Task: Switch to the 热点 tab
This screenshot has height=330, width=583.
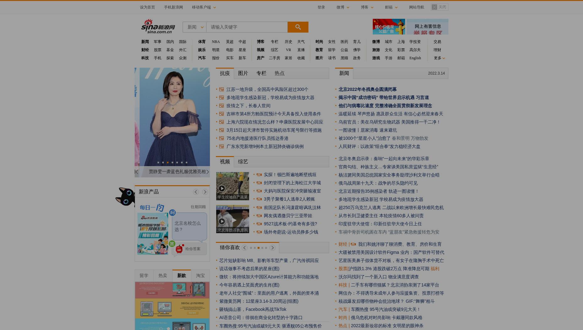Action: tap(279, 73)
